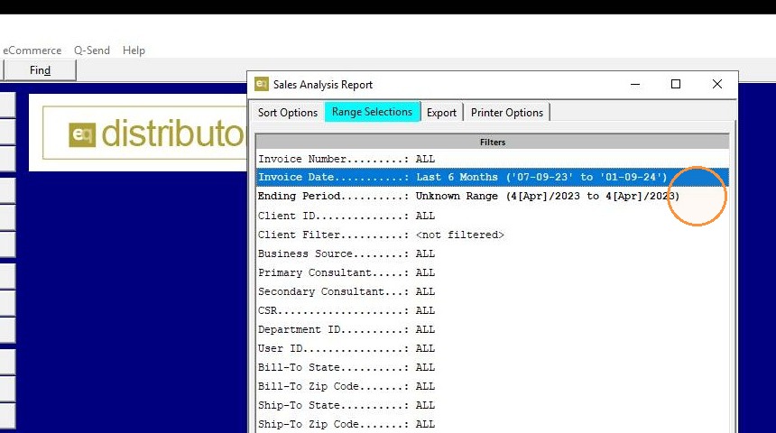Select the Primary Consultant filter row
776x433 pixels.
tap(493, 272)
